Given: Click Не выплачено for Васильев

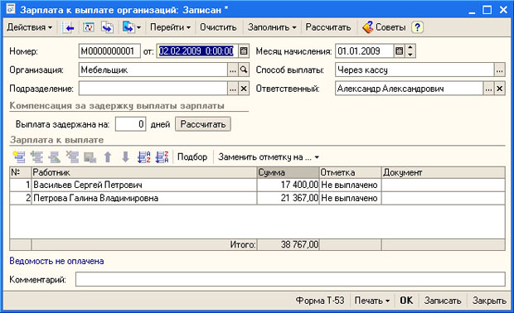Looking at the screenshot, I should tap(350, 185).
